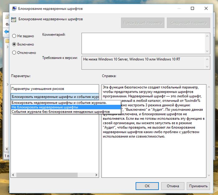Click the "Следующий параметр" button
The width and height of the screenshot is (218, 195).
point(188,23)
